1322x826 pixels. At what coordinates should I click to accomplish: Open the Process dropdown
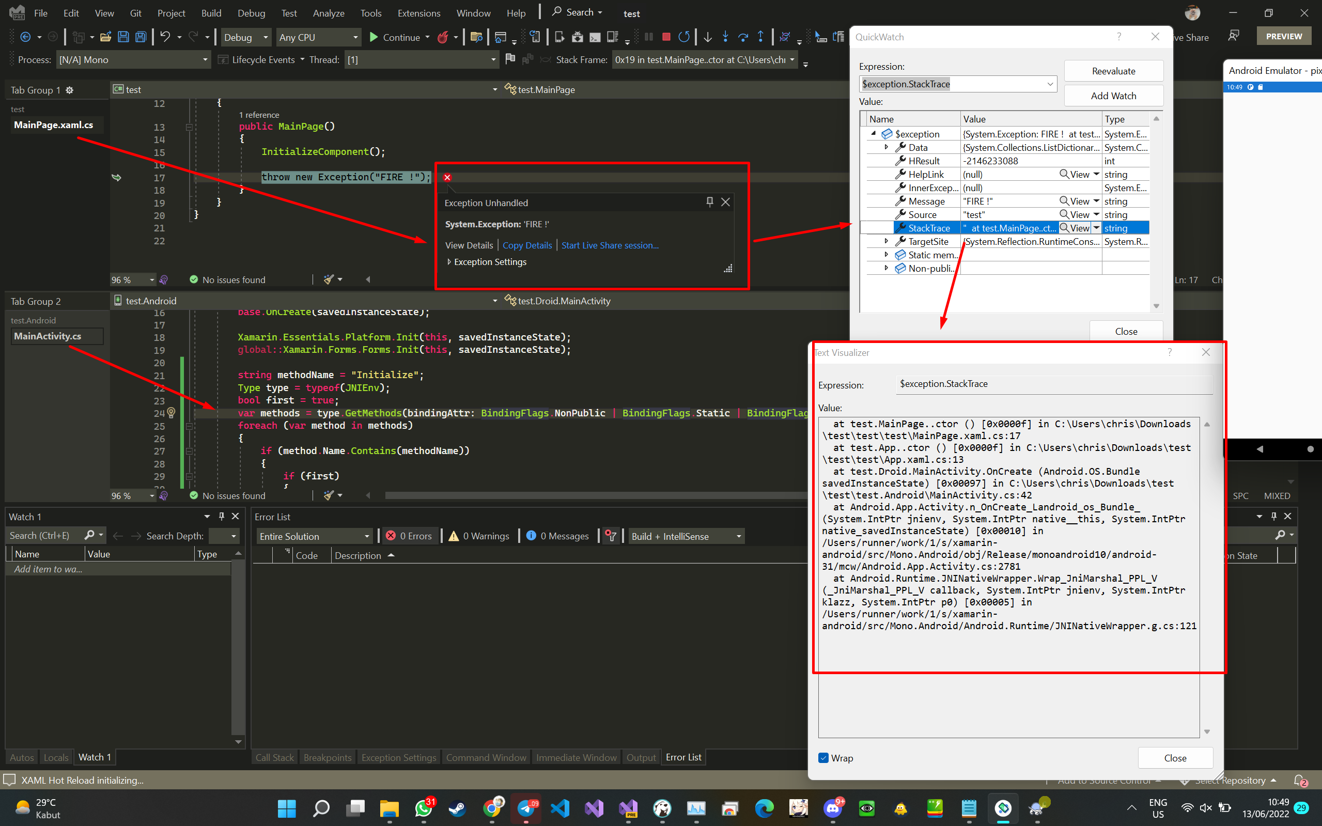133,59
